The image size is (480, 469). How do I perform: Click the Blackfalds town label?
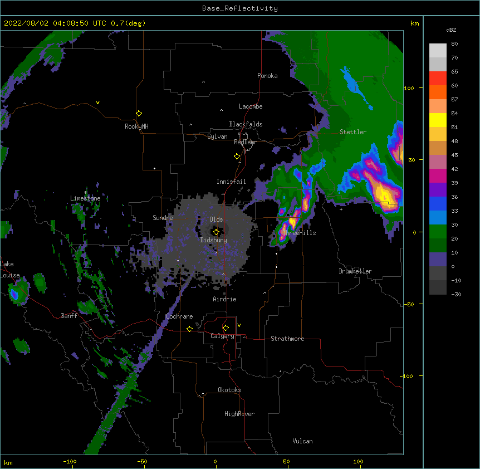tap(246, 124)
